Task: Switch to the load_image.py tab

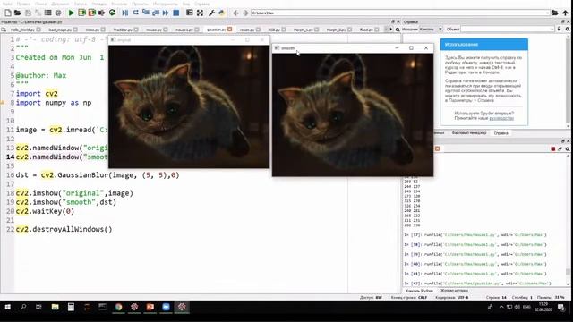Action: click(x=60, y=30)
